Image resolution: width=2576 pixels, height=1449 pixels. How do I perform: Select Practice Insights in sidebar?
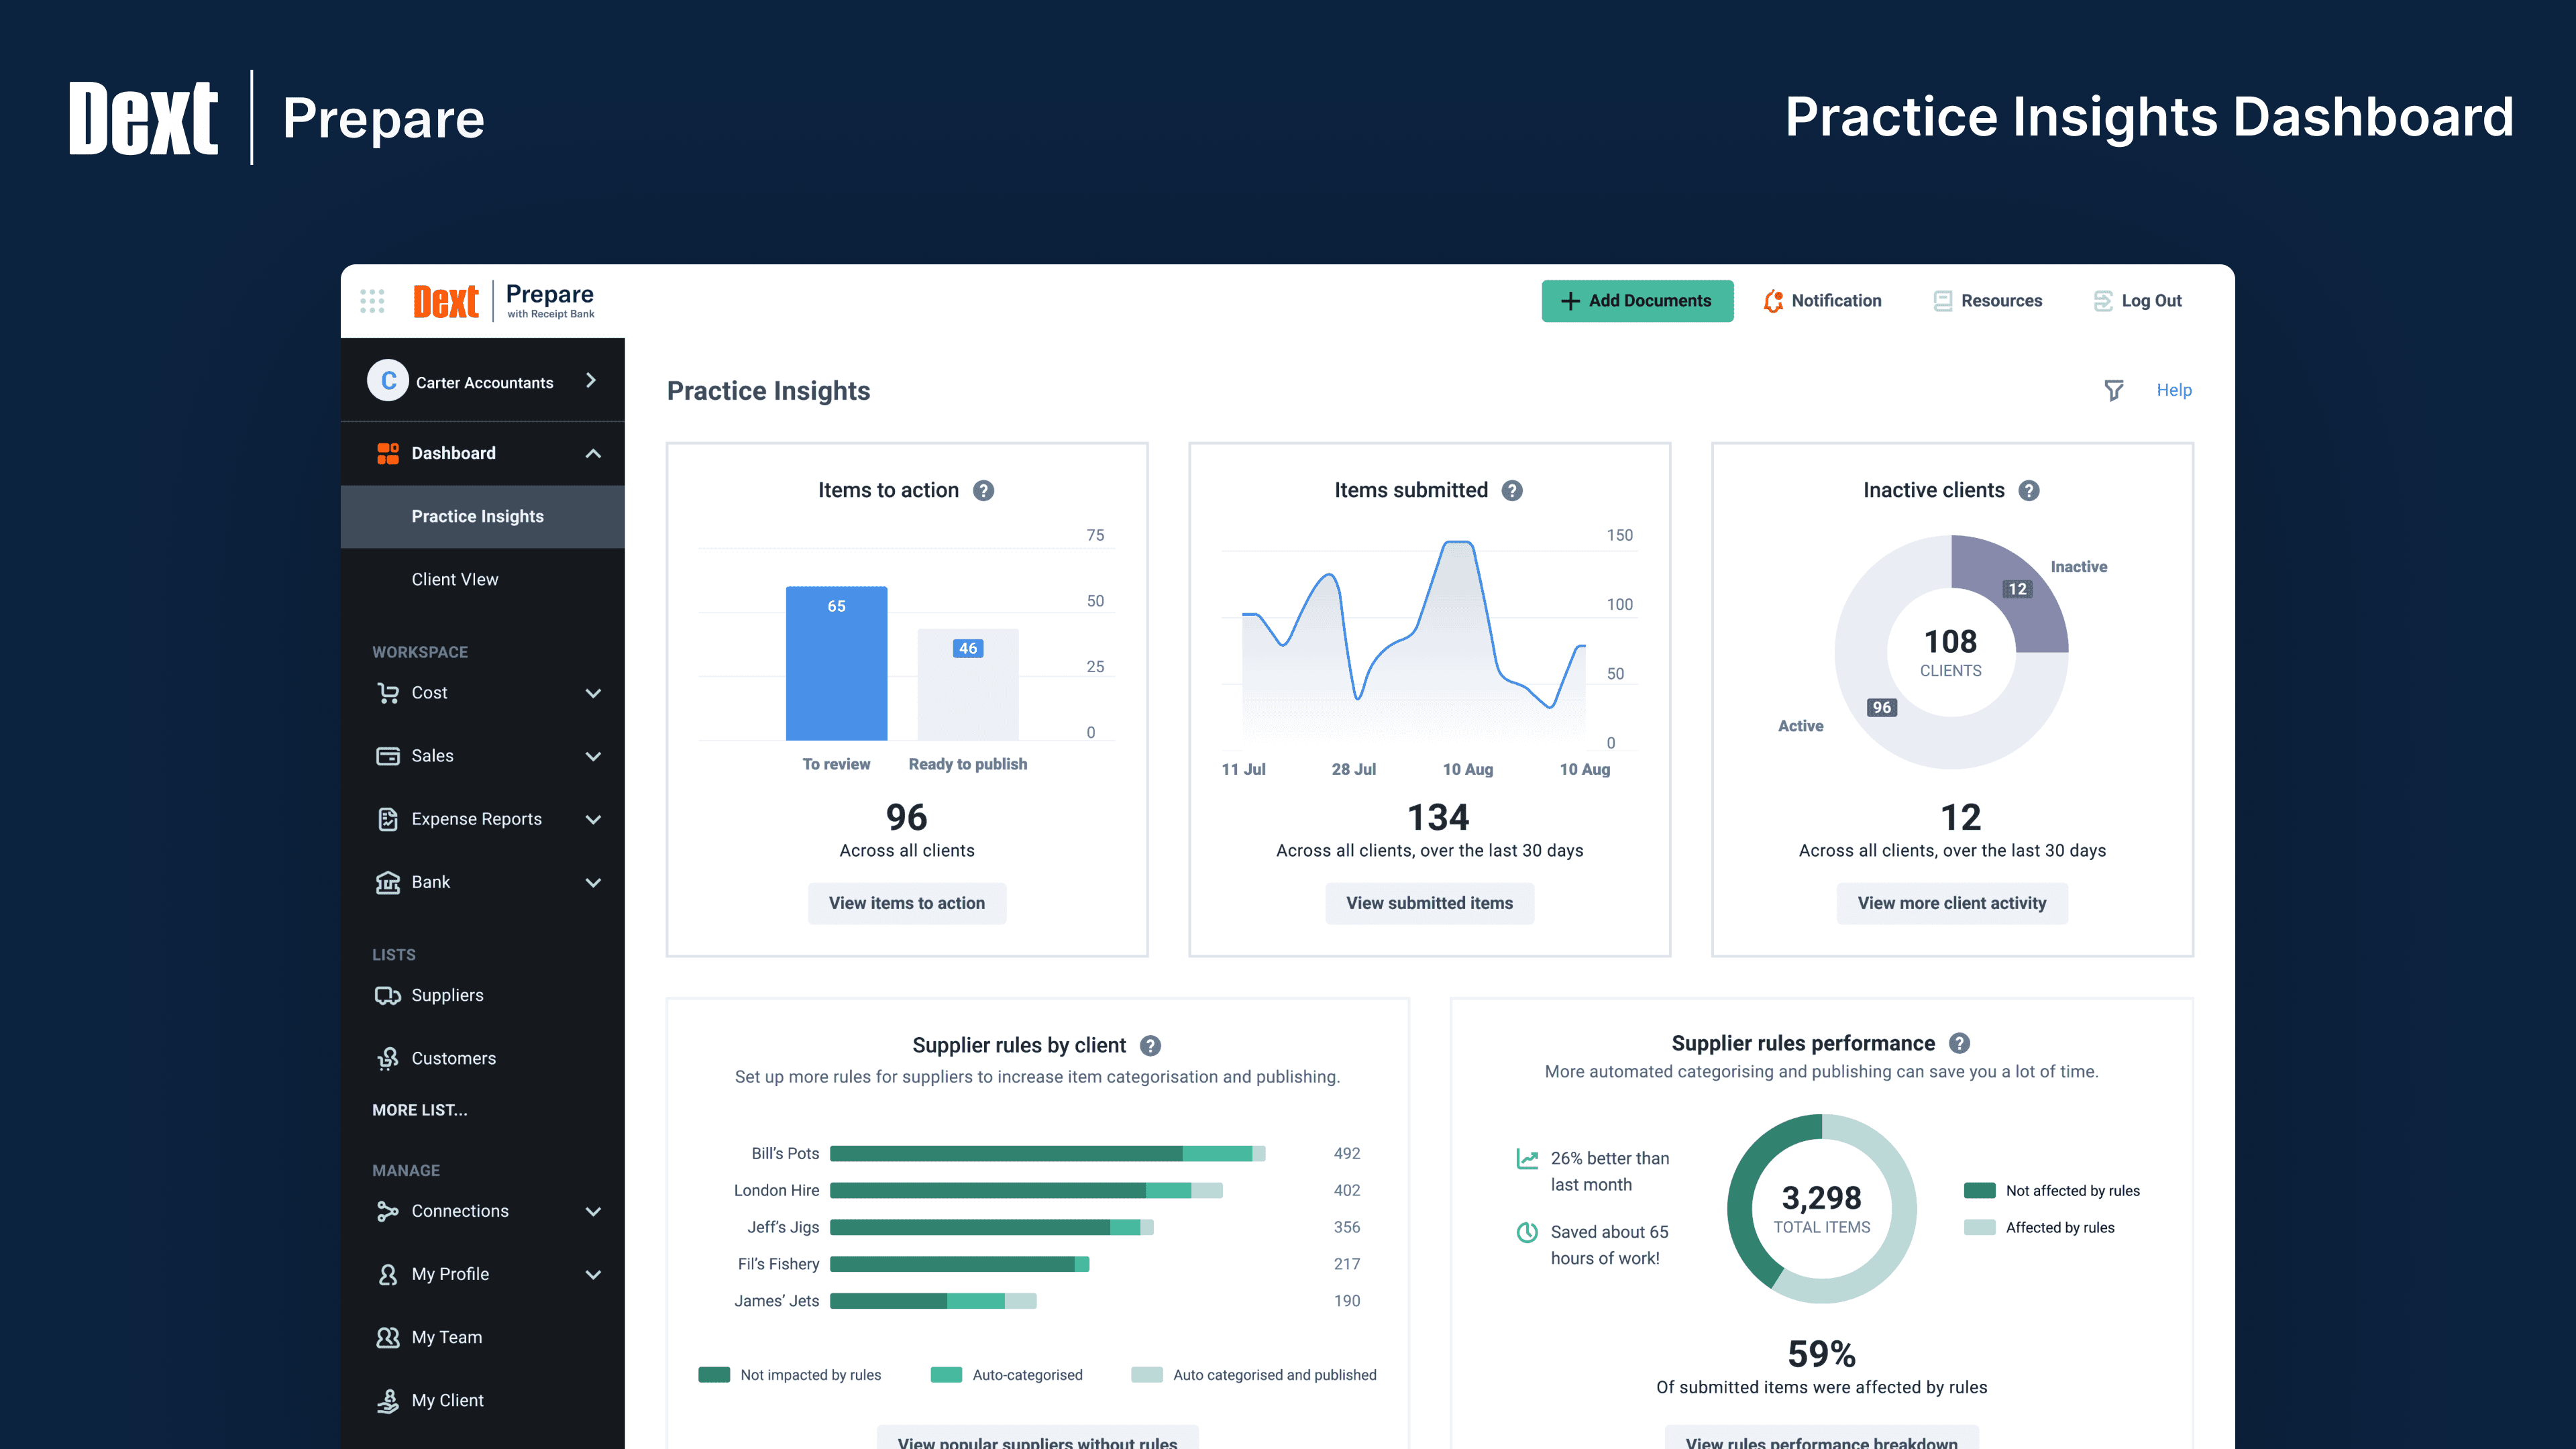pyautogui.click(x=483, y=516)
